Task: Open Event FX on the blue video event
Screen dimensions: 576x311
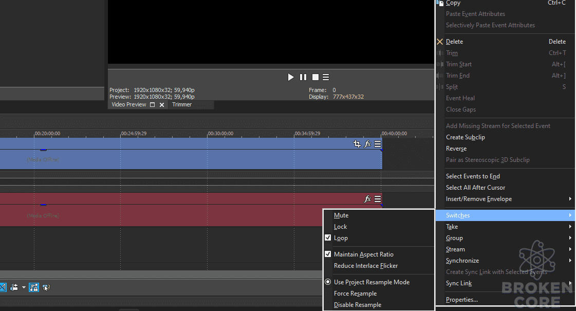Action: pyautogui.click(x=367, y=144)
